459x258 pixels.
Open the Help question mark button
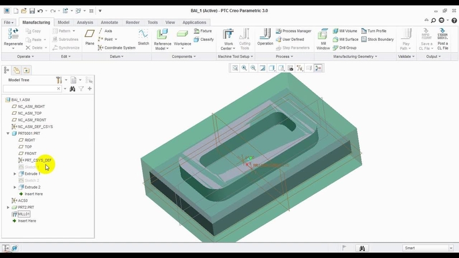pos(454,20)
